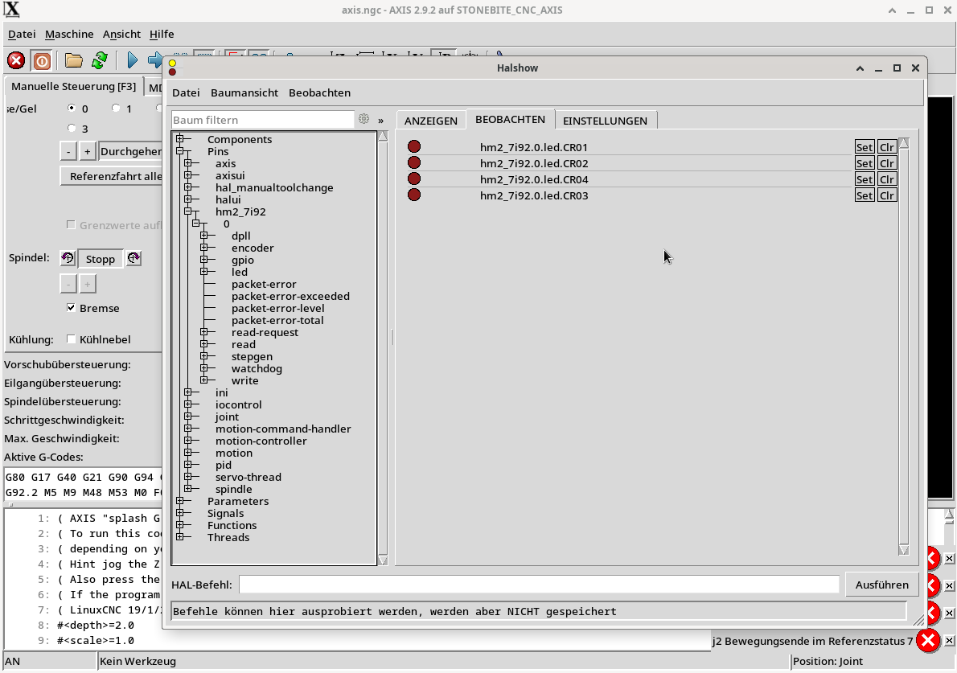Expand the stepgen tree node
This screenshot has height=673, width=957.
(x=203, y=356)
